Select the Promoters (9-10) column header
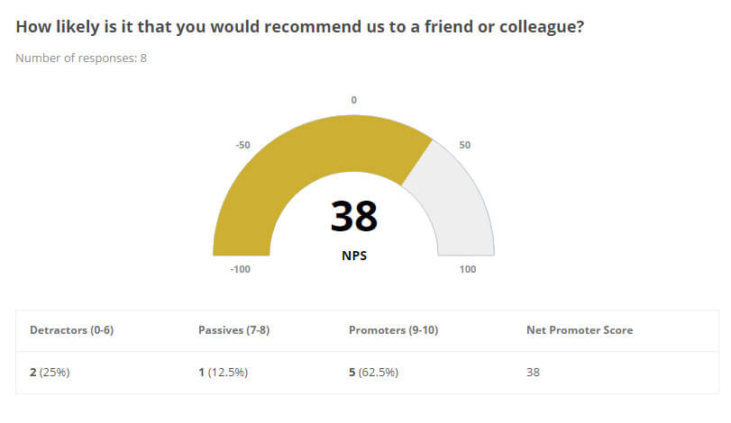This screenshot has width=731, height=423. pyautogui.click(x=393, y=330)
